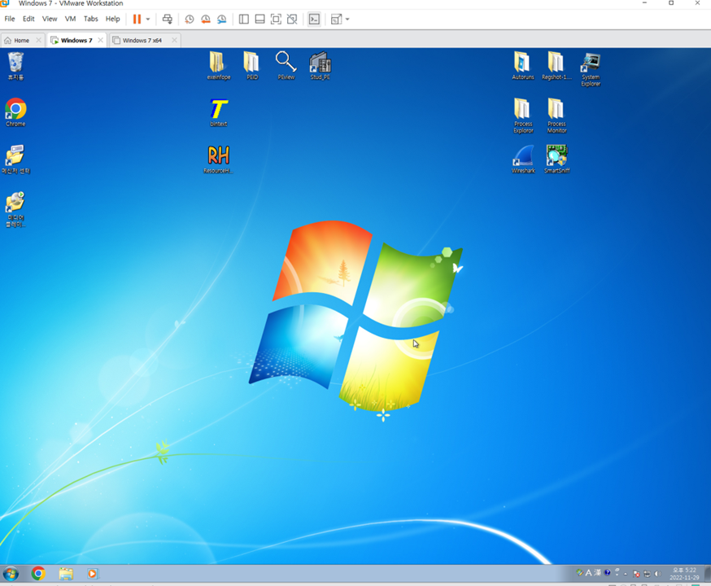
Task: Select the Stud_PE shortcut icon
Action: tap(321, 66)
